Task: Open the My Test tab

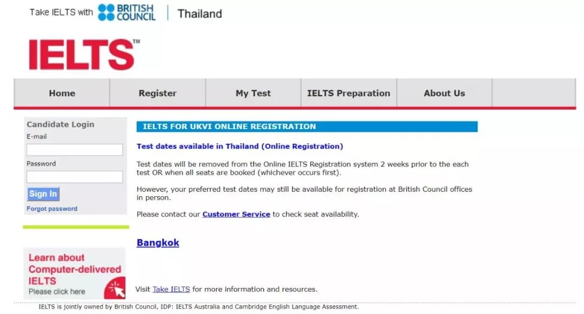Action: click(x=253, y=93)
